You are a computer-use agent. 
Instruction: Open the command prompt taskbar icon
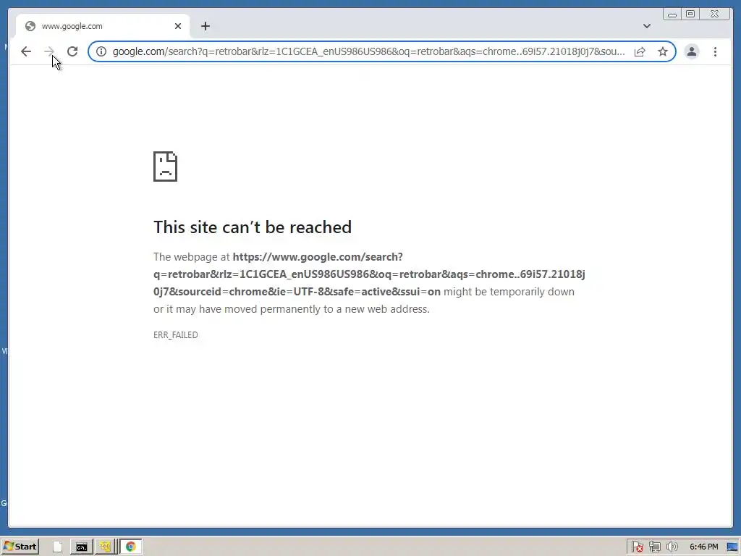[81, 547]
